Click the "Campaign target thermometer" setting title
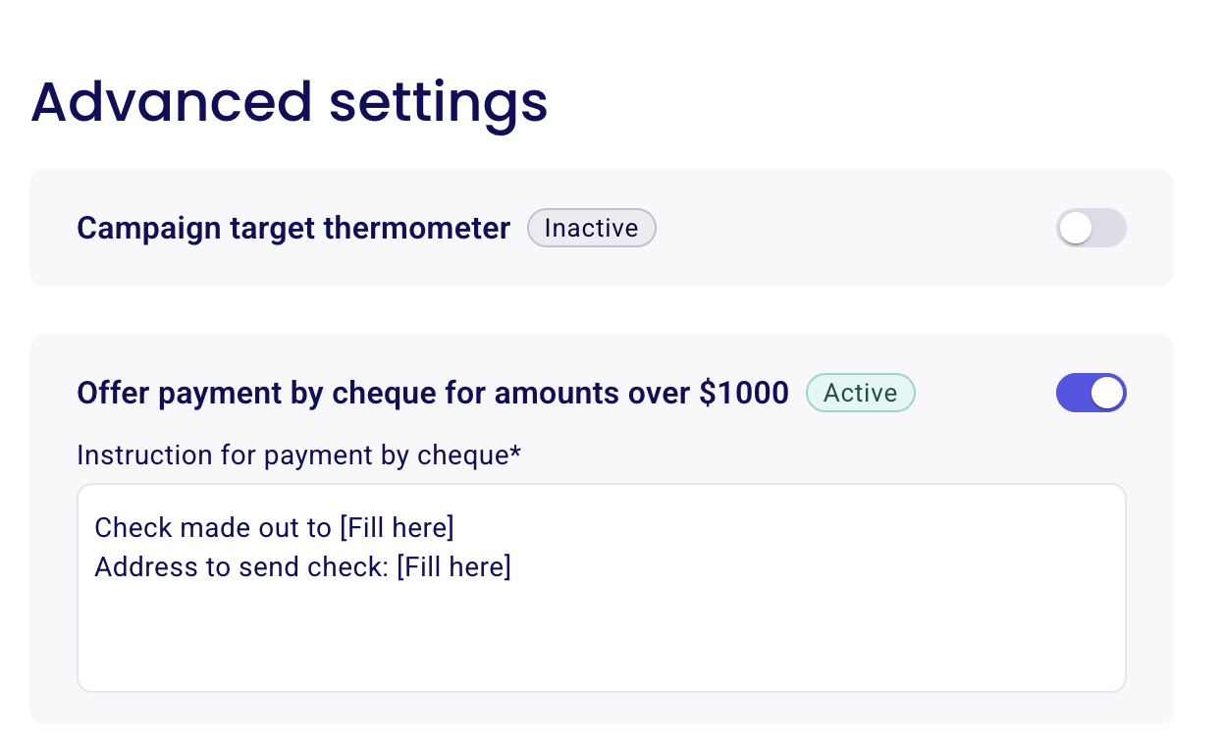This screenshot has width=1223, height=748. (x=292, y=228)
